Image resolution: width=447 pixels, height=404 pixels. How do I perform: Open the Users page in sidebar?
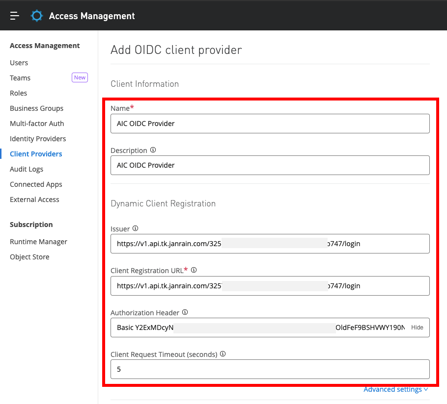pos(19,63)
